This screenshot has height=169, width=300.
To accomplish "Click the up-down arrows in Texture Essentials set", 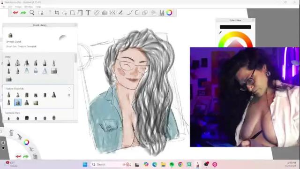I will click(69, 95).
